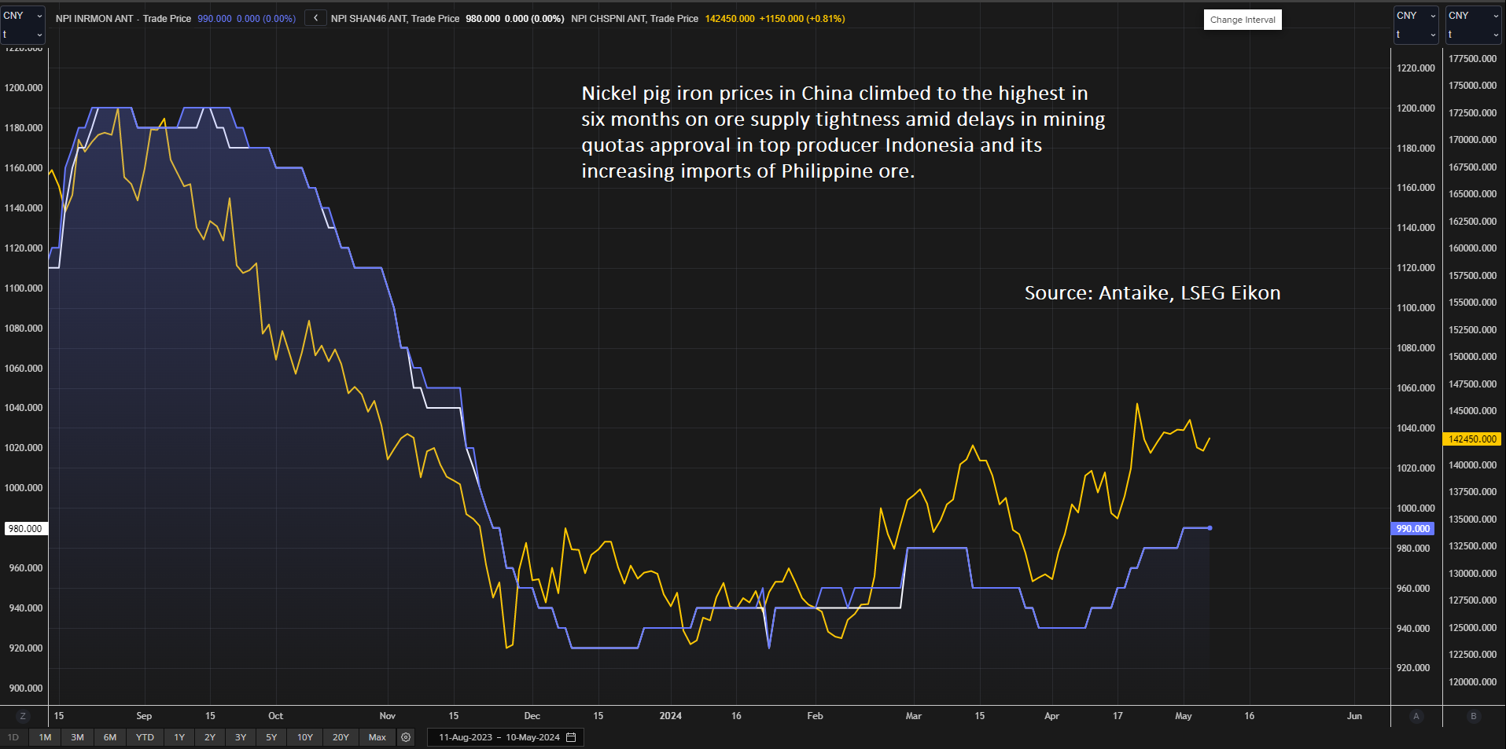1506x749 pixels.
Task: Select the 1M time range
Action: (x=45, y=737)
